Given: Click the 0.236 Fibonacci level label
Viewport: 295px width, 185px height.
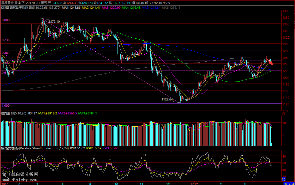Looking at the screenshot, I should (x=5, y=40).
